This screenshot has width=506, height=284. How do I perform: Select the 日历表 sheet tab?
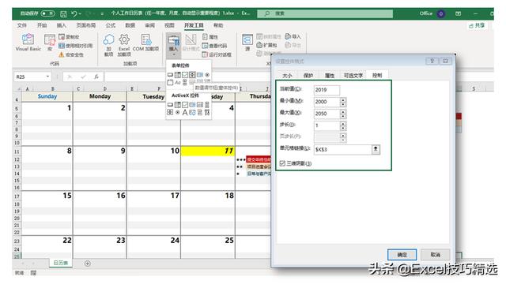(x=60, y=263)
